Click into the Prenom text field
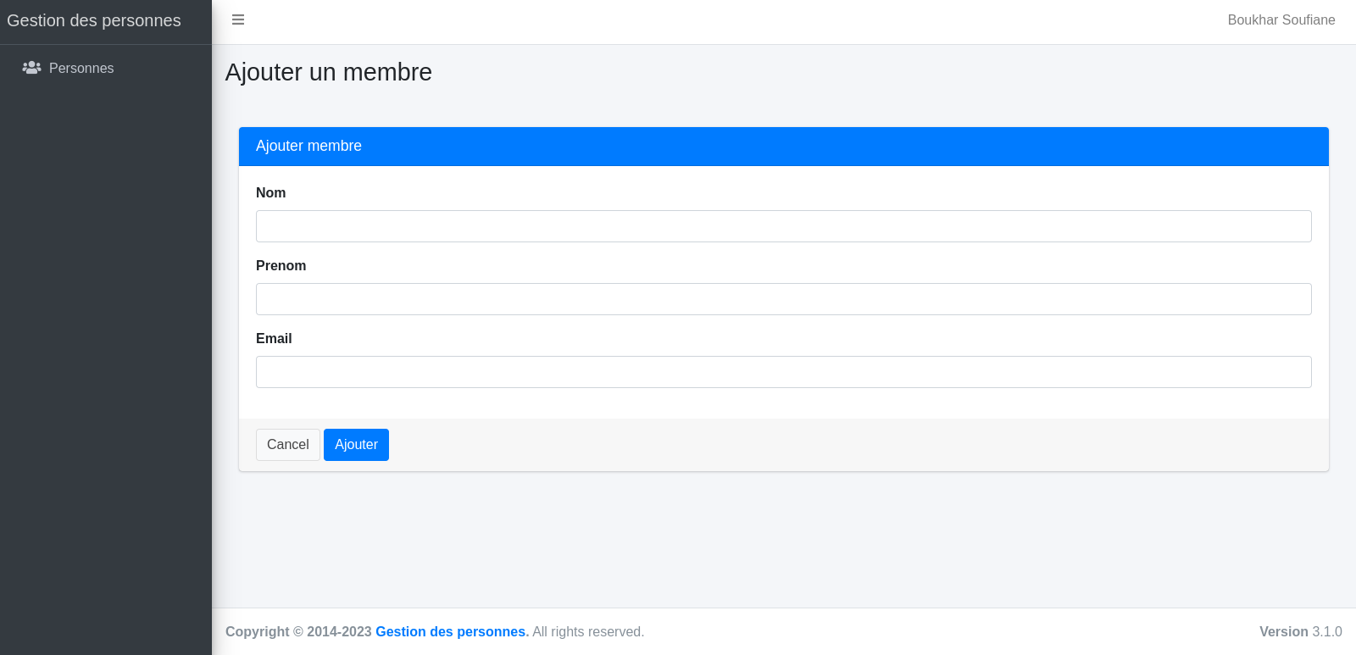 pyautogui.click(x=783, y=299)
